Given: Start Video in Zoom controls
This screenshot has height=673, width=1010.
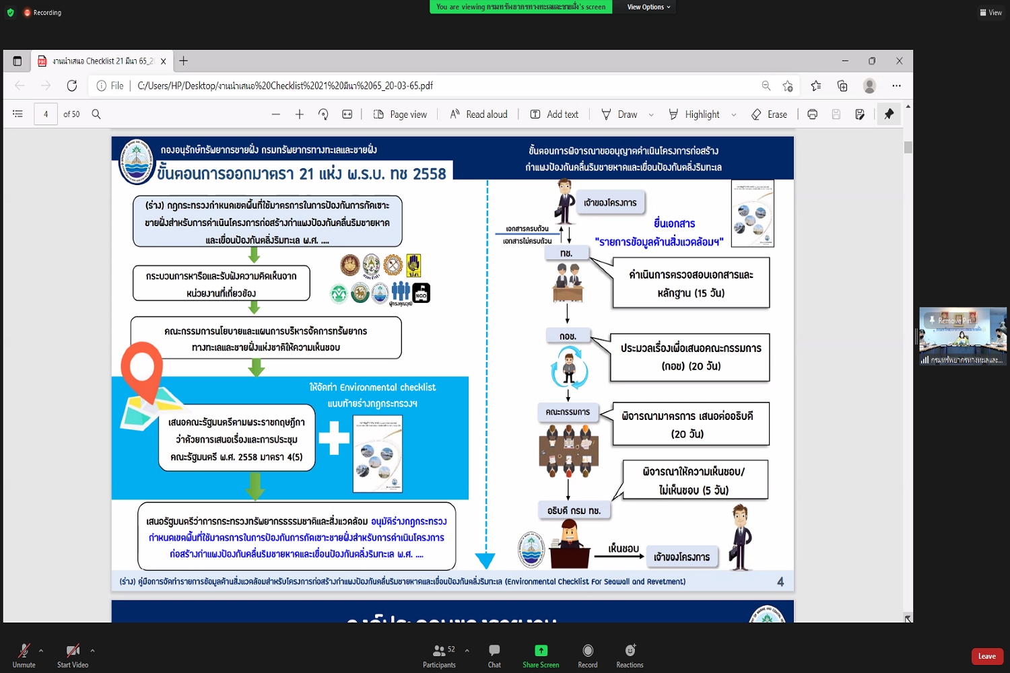Looking at the screenshot, I should click(x=73, y=656).
